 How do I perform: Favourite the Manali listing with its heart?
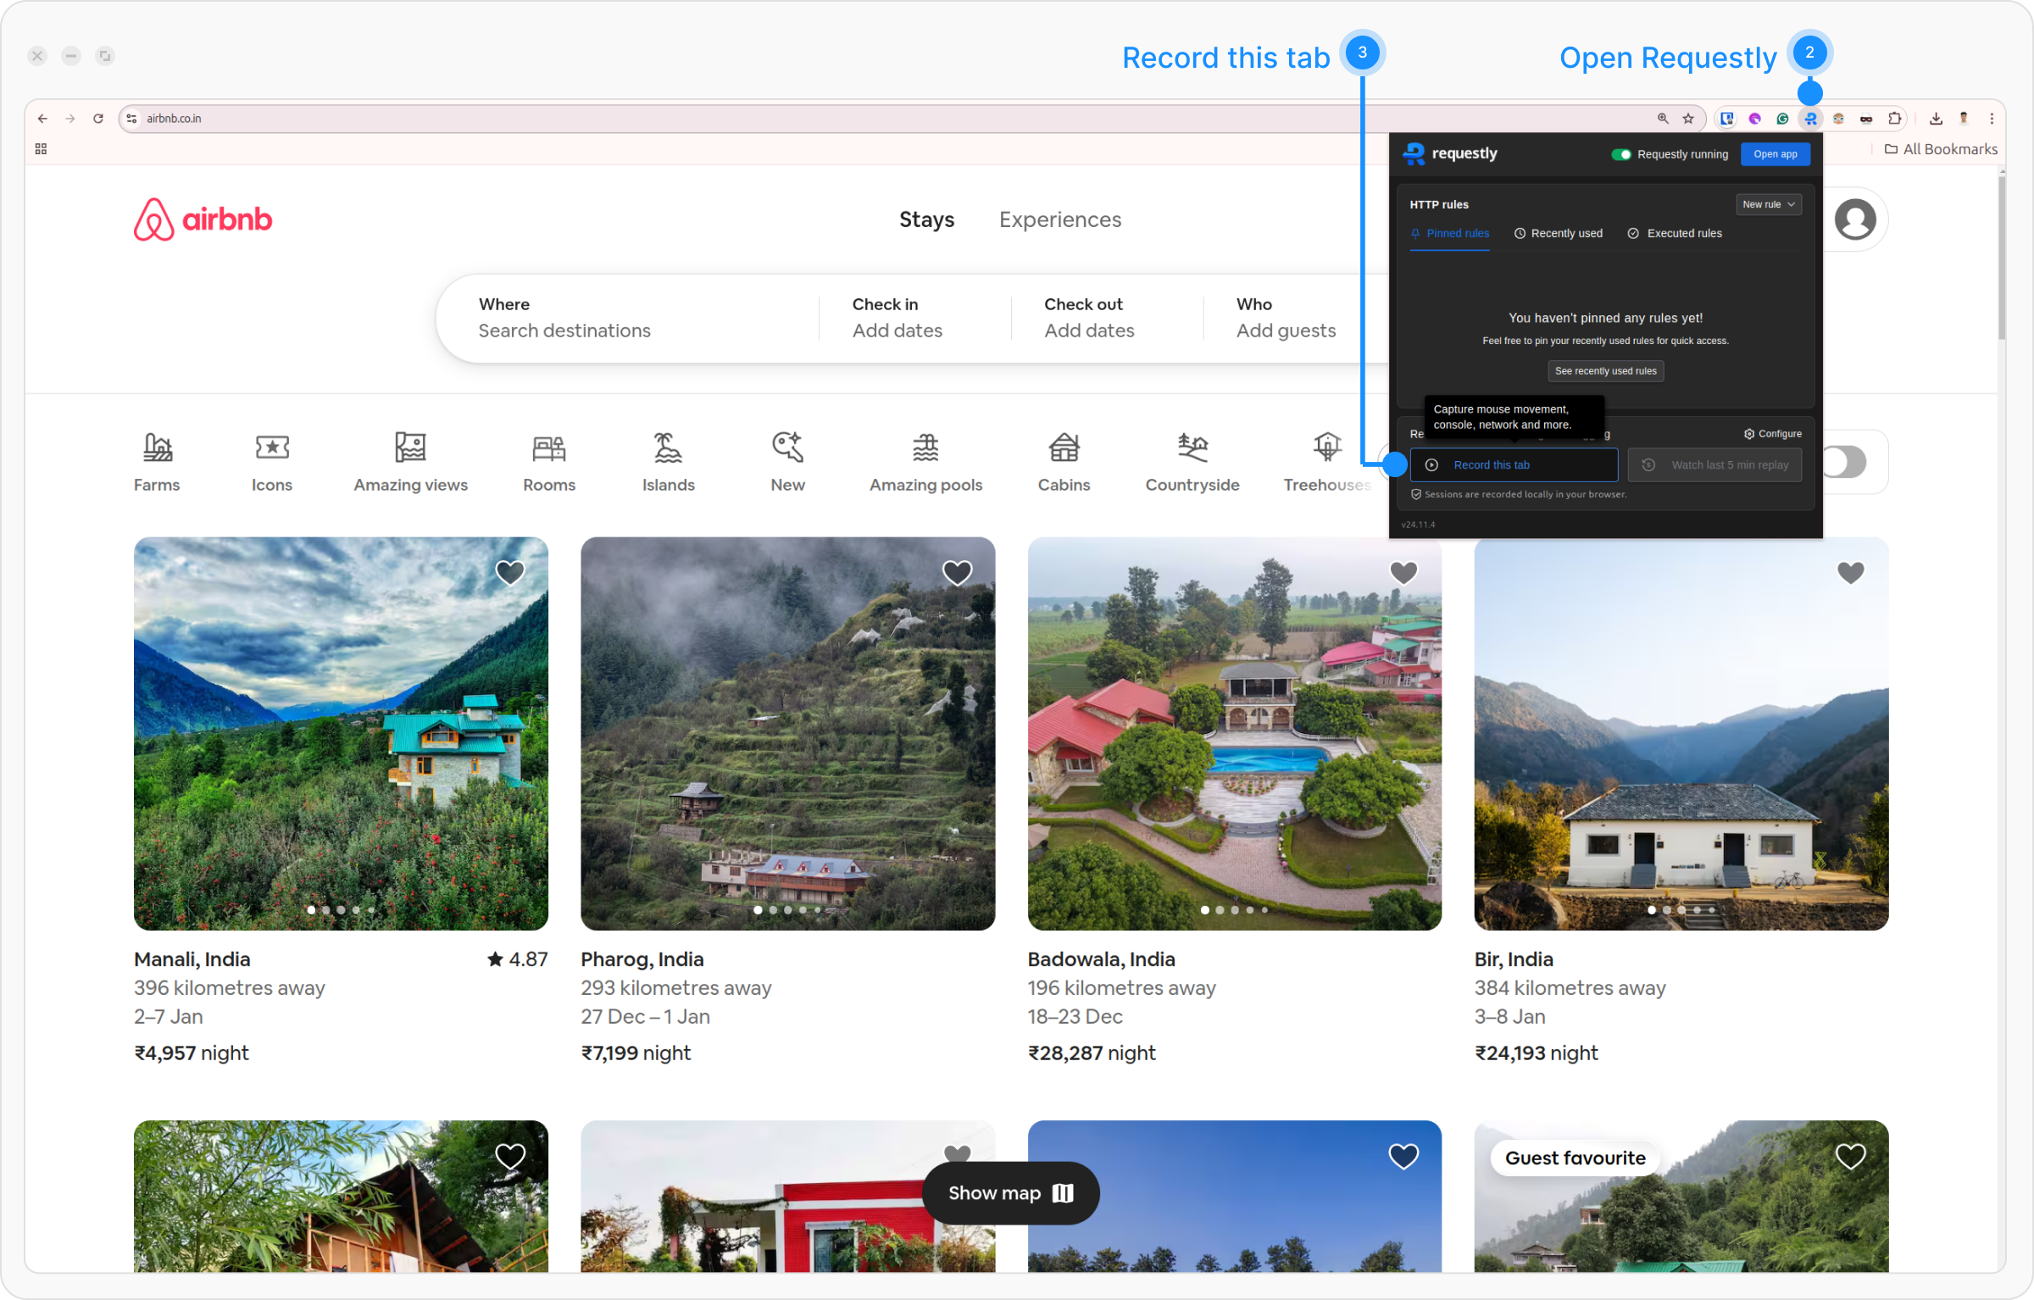tap(510, 573)
